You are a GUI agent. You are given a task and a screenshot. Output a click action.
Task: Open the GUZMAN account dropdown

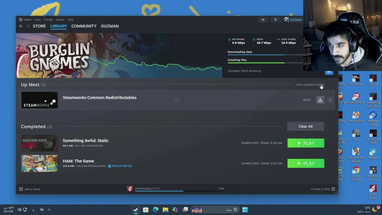(x=295, y=20)
